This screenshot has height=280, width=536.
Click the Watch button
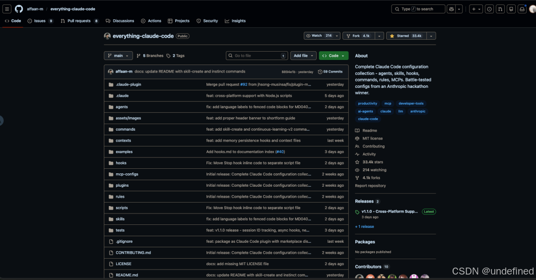click(319, 36)
